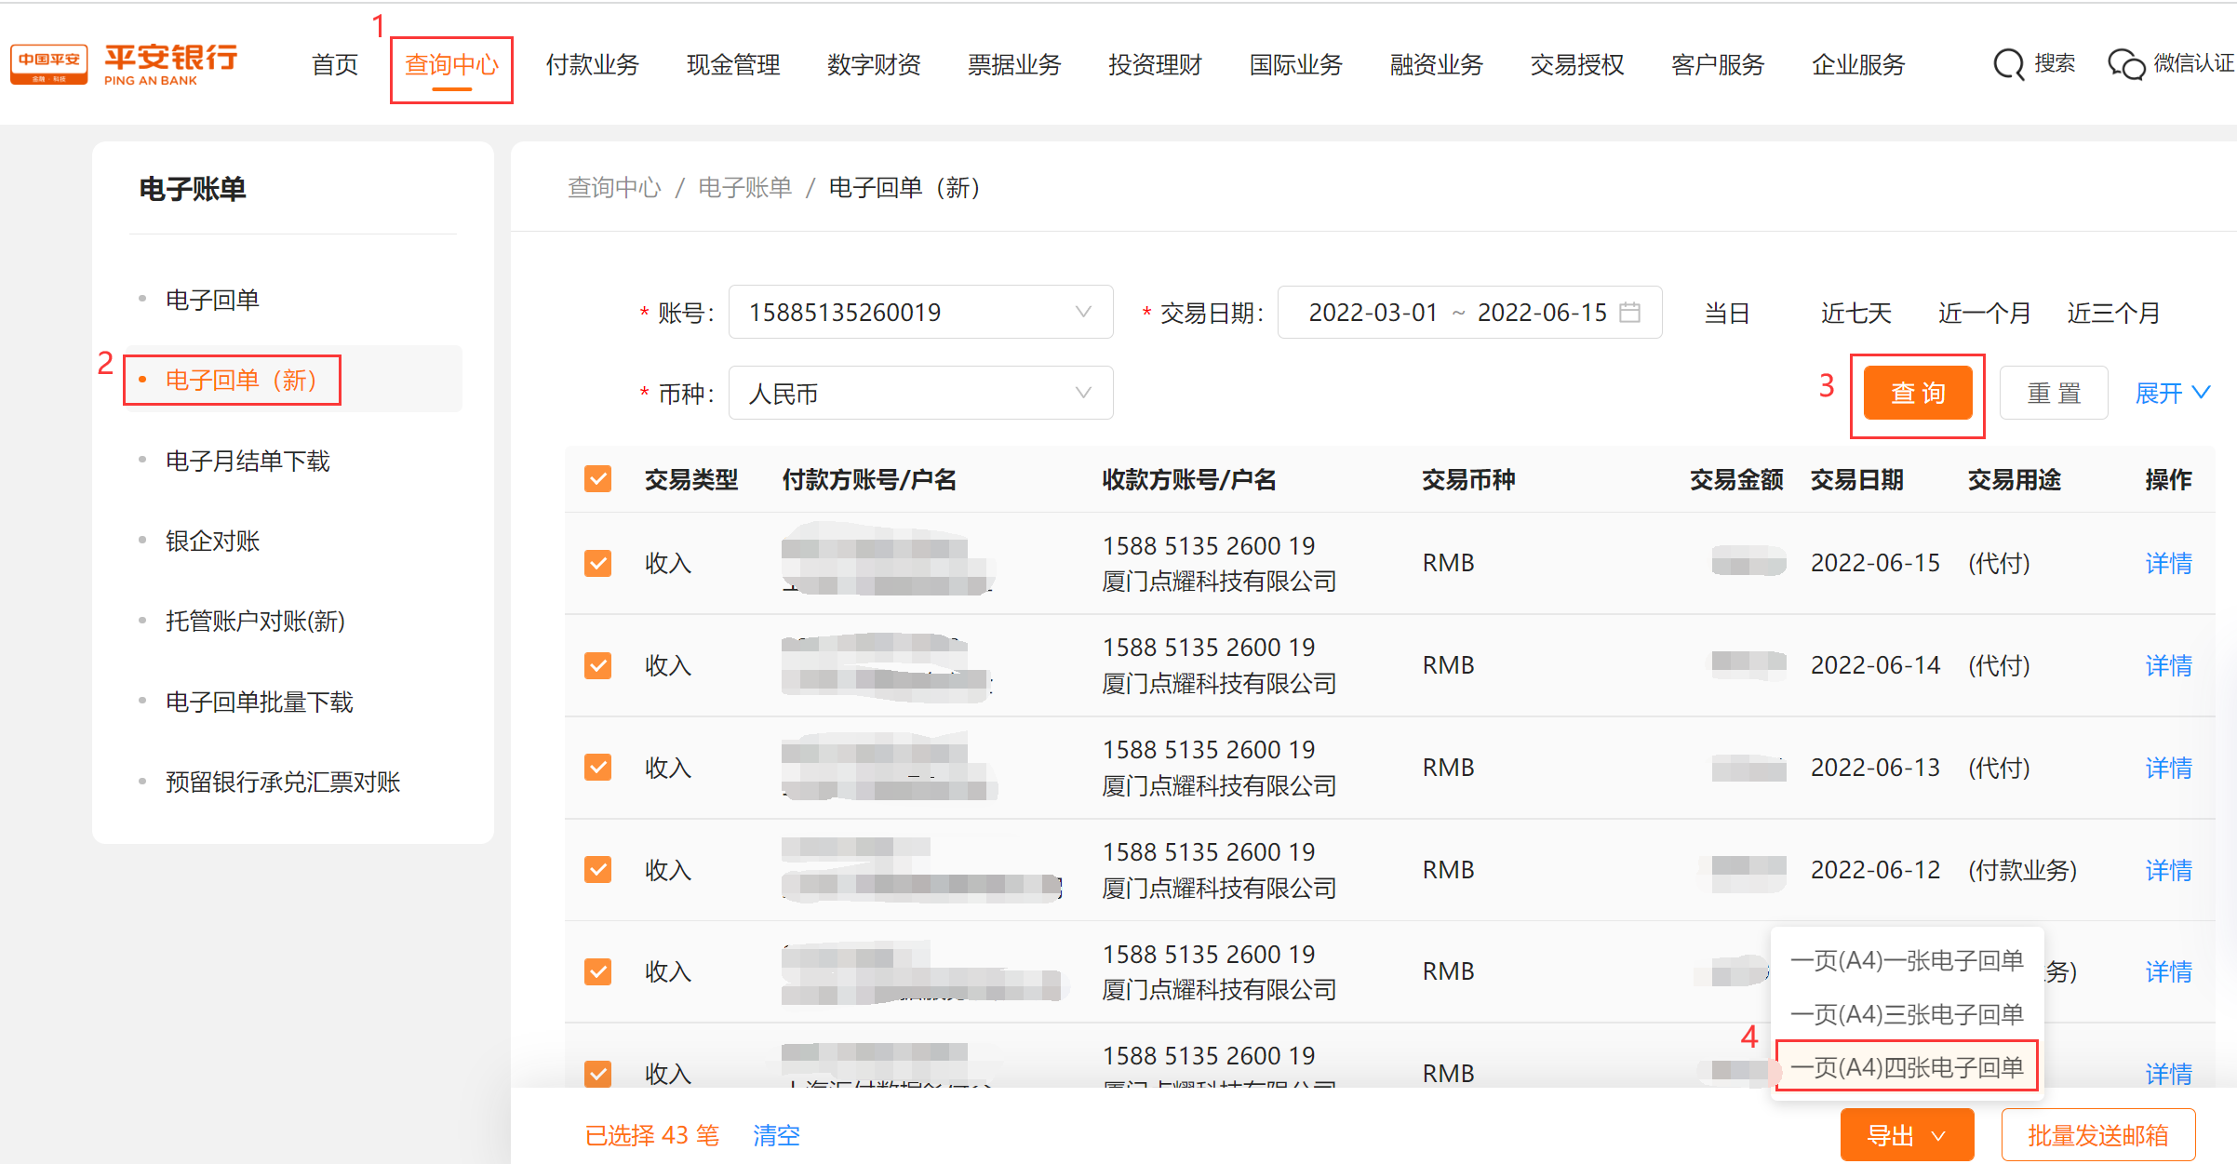Click the search magnifier icon

click(x=2008, y=64)
